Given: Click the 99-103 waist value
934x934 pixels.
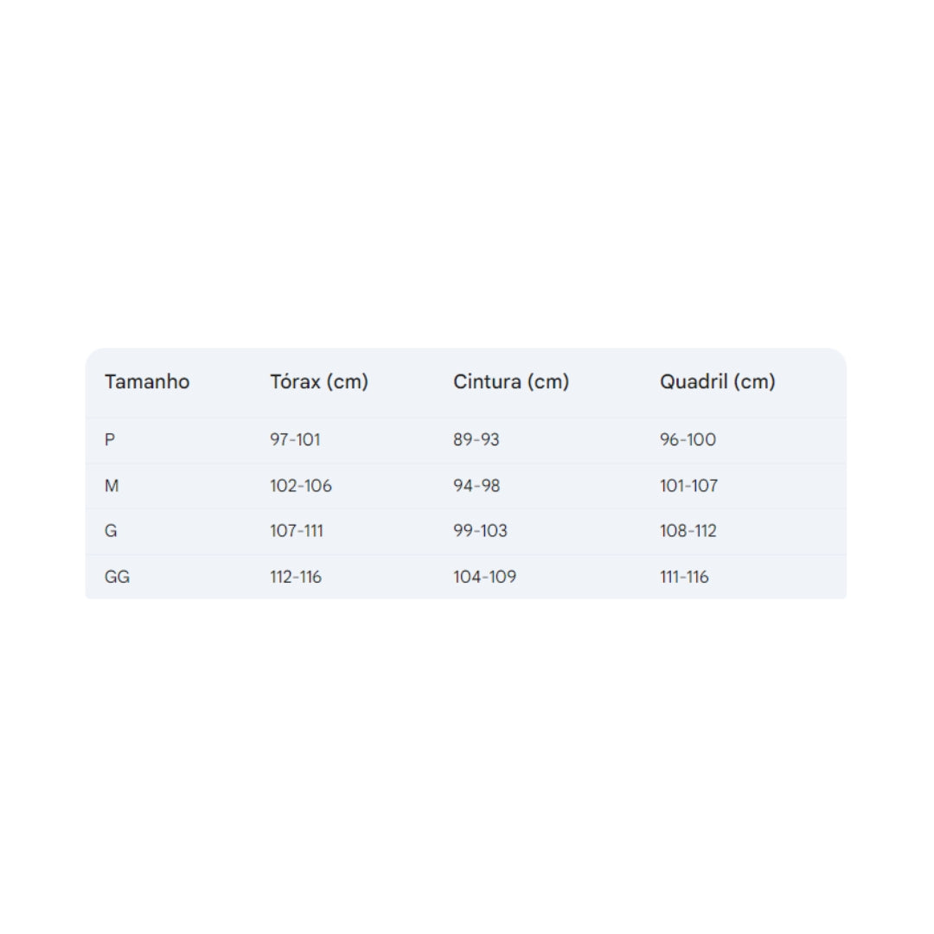Looking at the screenshot, I should (480, 531).
